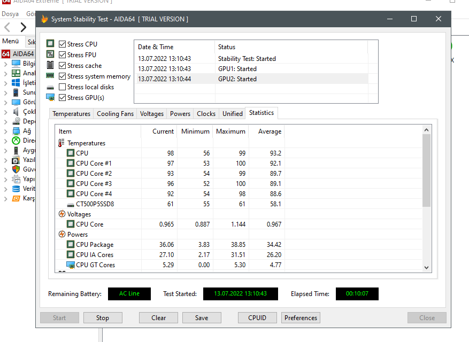The image size is (469, 342).
Task: Switch to the Clocks tab
Action: [206, 114]
